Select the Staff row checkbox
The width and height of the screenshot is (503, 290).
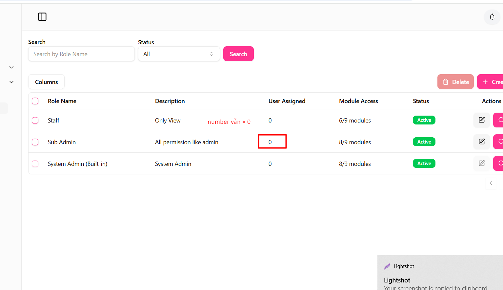(35, 121)
